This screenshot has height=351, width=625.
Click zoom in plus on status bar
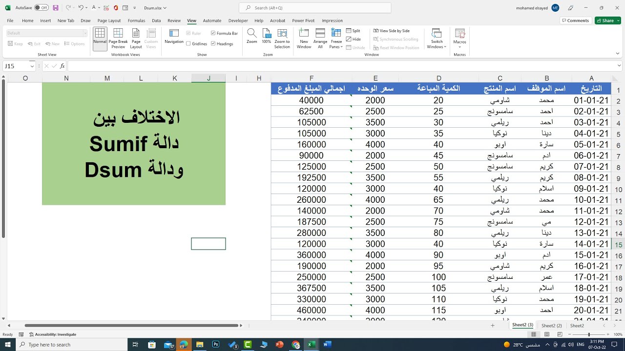(608, 334)
